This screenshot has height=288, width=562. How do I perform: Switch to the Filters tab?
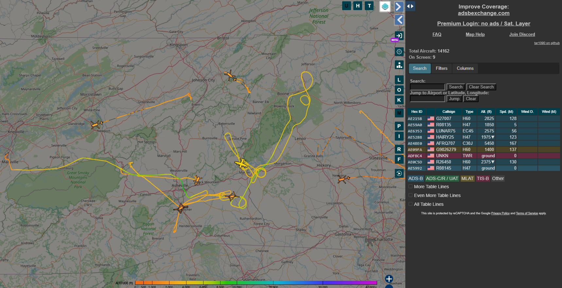pos(442,68)
